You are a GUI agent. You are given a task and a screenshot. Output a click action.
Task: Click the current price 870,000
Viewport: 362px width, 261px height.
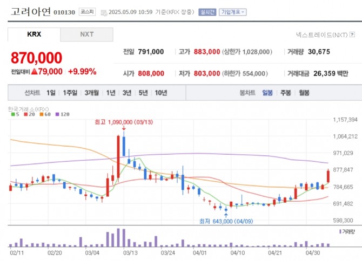tap(37, 58)
